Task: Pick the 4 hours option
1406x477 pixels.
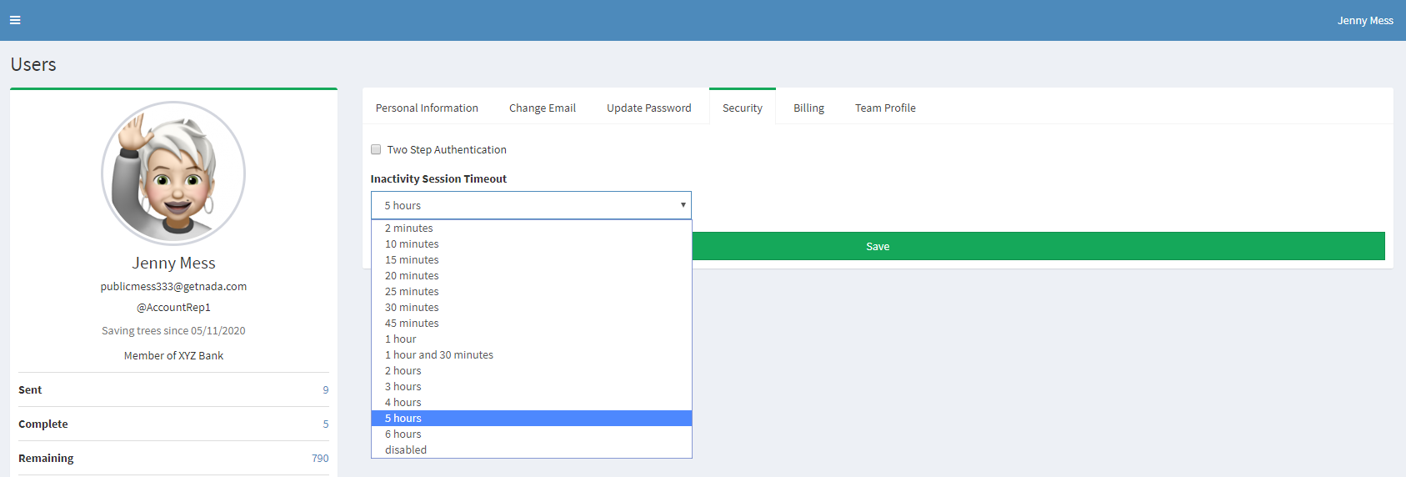Action: coord(532,402)
